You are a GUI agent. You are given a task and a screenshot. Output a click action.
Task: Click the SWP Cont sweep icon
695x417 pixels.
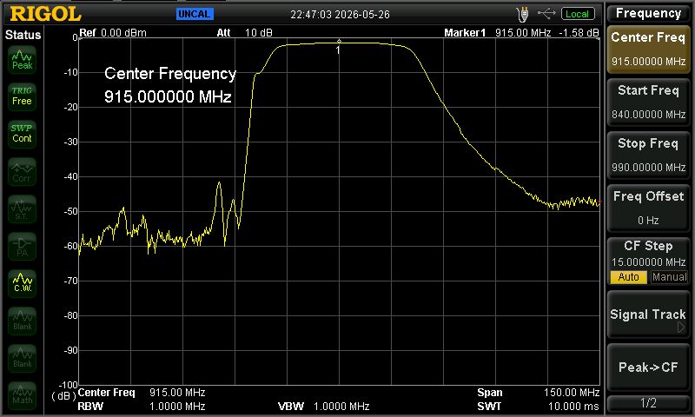23,134
